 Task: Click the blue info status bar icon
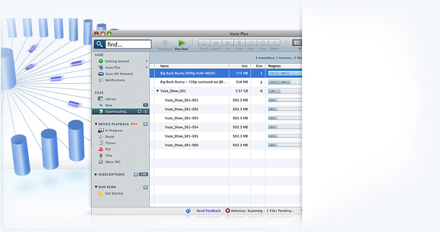click(188, 211)
